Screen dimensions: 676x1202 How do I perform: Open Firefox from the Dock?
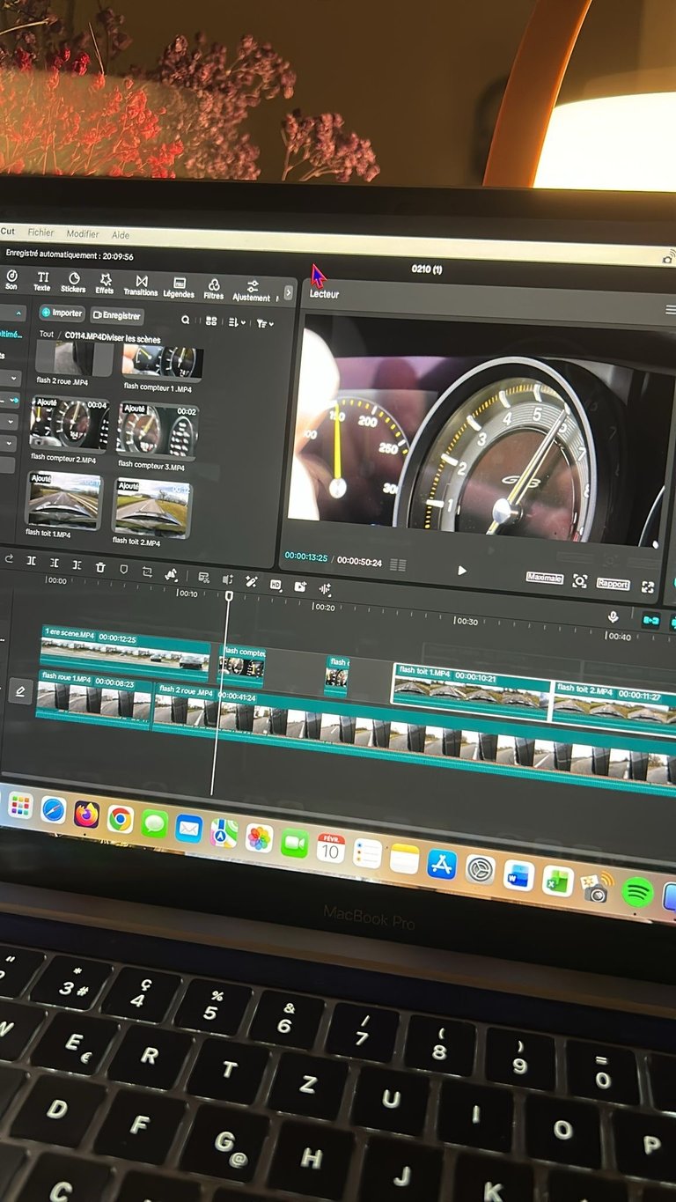86,814
